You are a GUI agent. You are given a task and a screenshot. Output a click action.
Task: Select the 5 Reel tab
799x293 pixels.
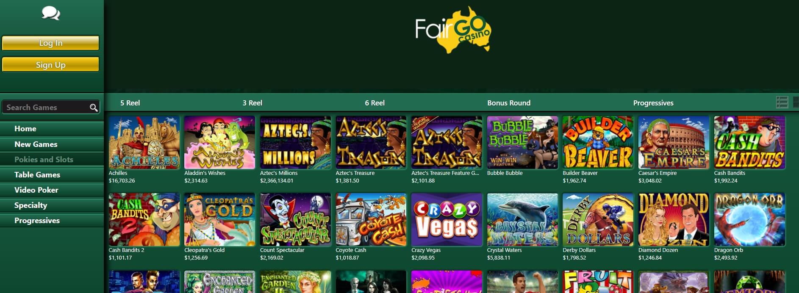(130, 103)
